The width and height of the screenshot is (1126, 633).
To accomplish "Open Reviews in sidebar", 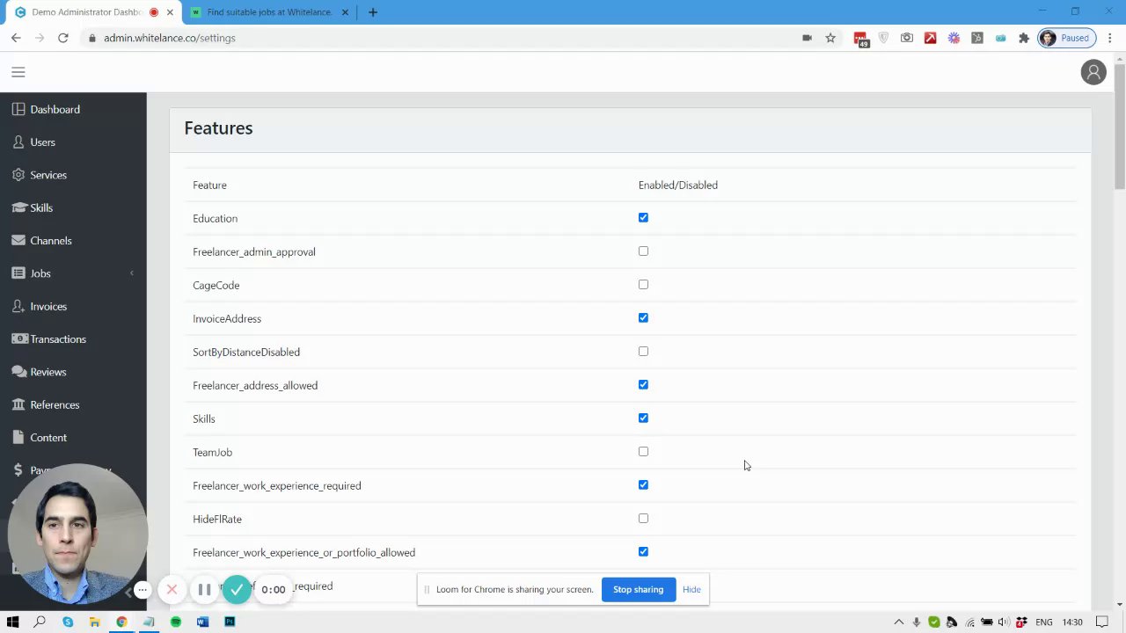I will point(48,372).
